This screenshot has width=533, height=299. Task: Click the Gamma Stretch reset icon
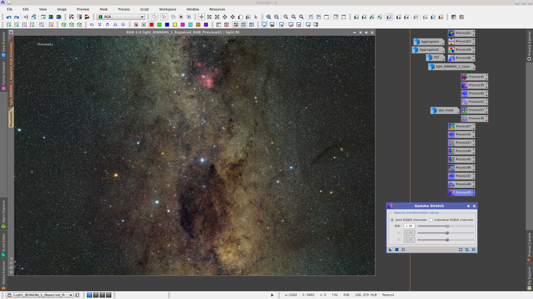[473, 249]
